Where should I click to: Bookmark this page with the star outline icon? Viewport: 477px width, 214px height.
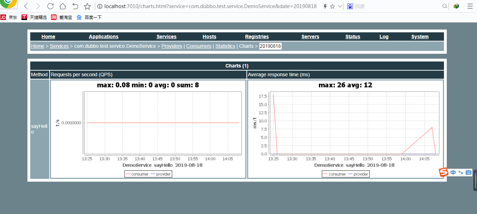tap(87, 6)
